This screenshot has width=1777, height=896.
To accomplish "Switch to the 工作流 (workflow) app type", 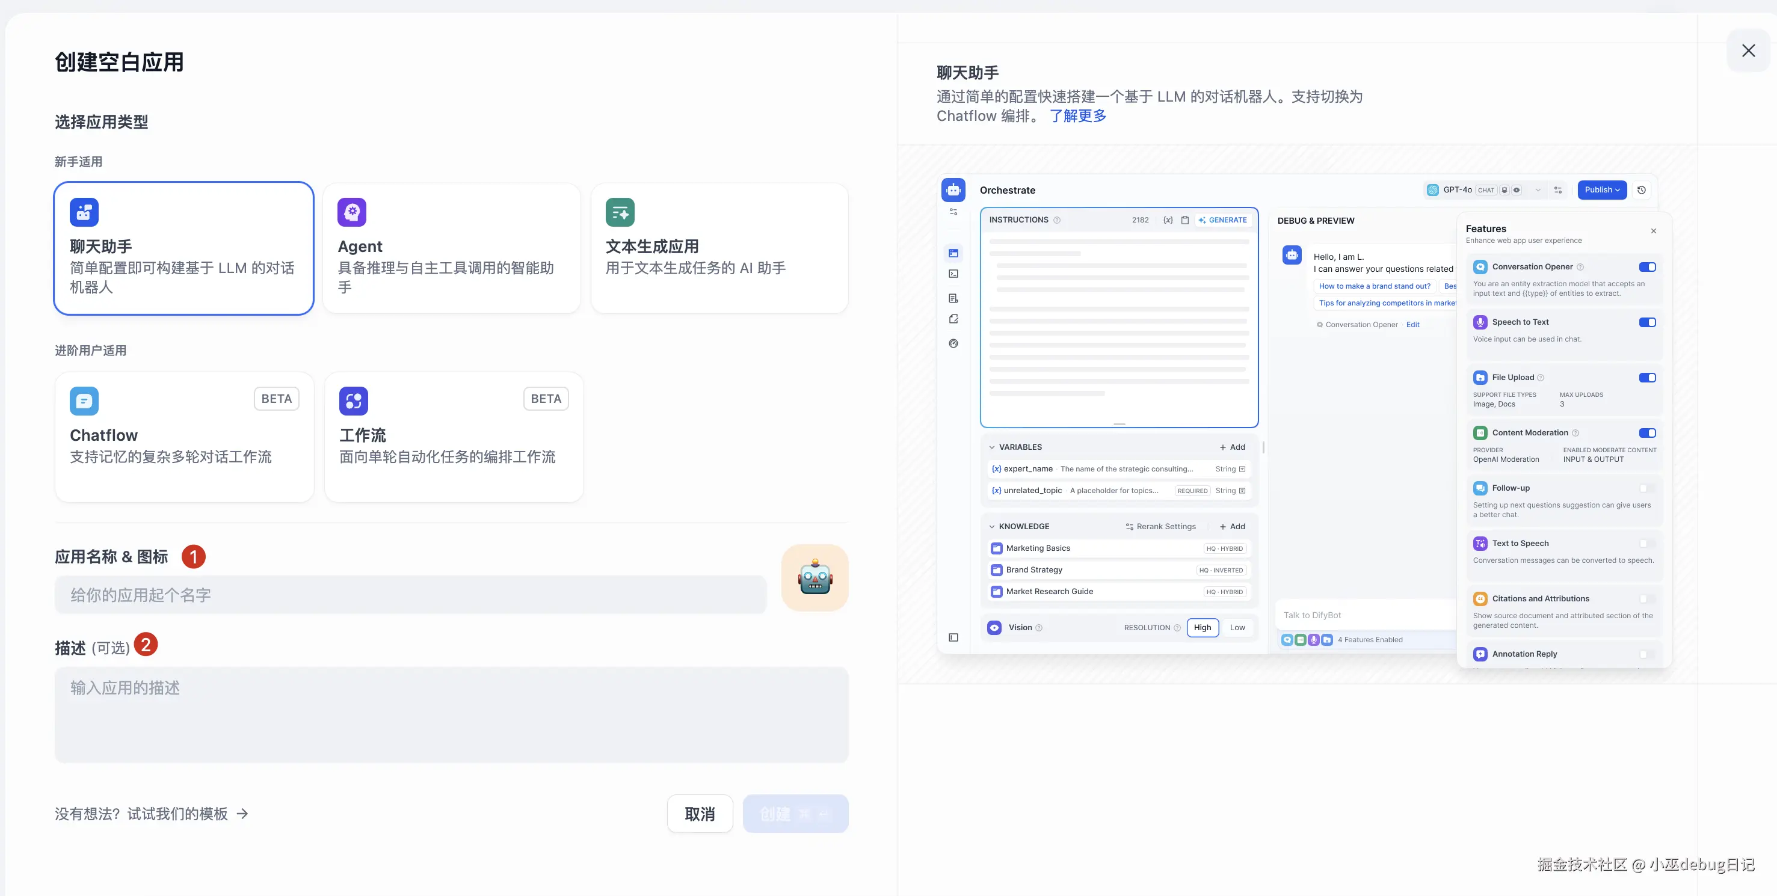I will click(453, 437).
